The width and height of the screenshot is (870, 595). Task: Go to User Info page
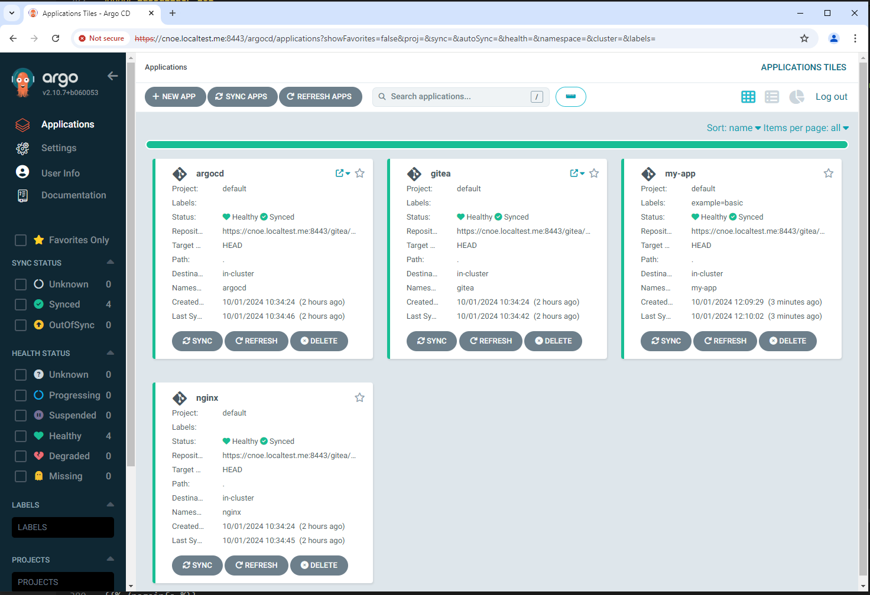click(60, 173)
